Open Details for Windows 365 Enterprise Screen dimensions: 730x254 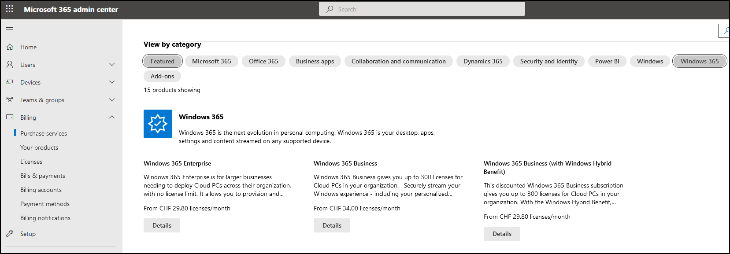pos(162,225)
